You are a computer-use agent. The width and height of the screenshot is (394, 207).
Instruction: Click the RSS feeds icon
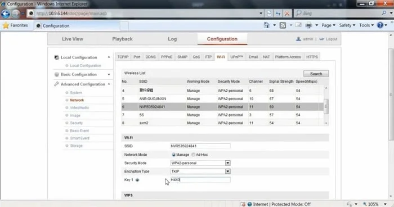click(x=283, y=25)
